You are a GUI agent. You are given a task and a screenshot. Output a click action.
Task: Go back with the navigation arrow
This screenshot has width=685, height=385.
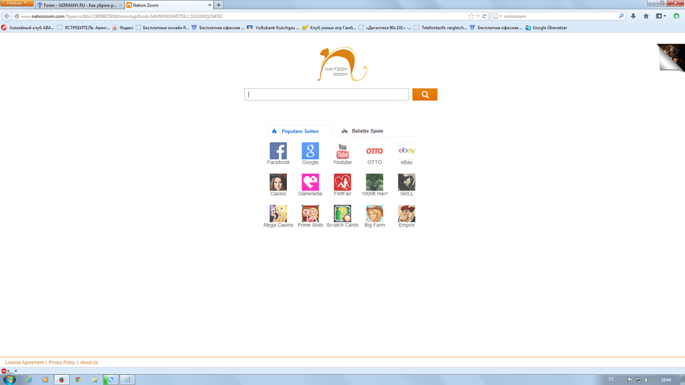pyautogui.click(x=7, y=16)
